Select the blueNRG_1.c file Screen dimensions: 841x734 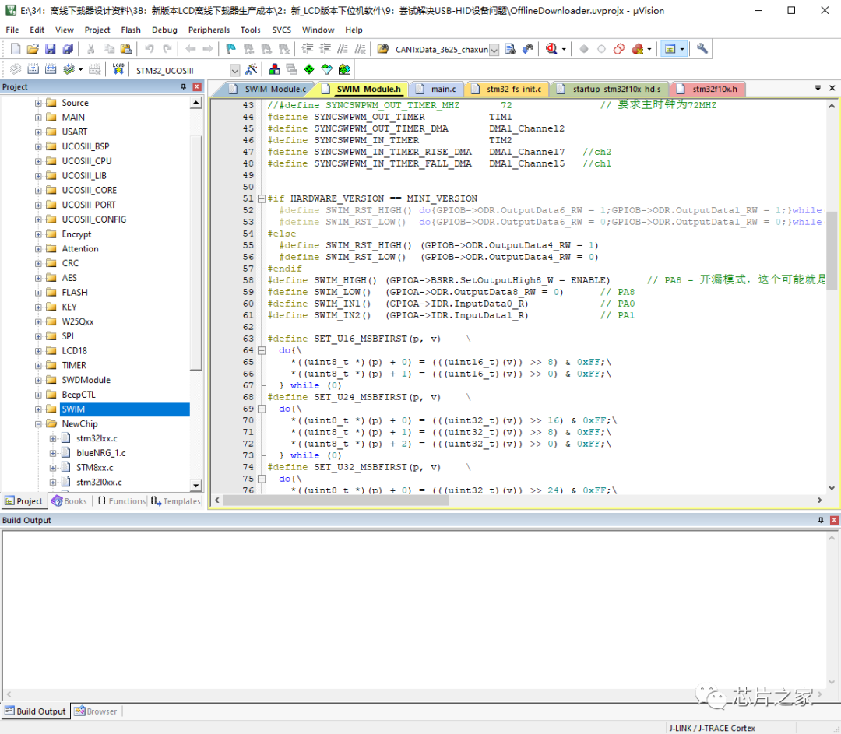click(100, 453)
